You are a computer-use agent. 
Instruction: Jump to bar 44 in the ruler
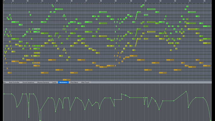42,1
